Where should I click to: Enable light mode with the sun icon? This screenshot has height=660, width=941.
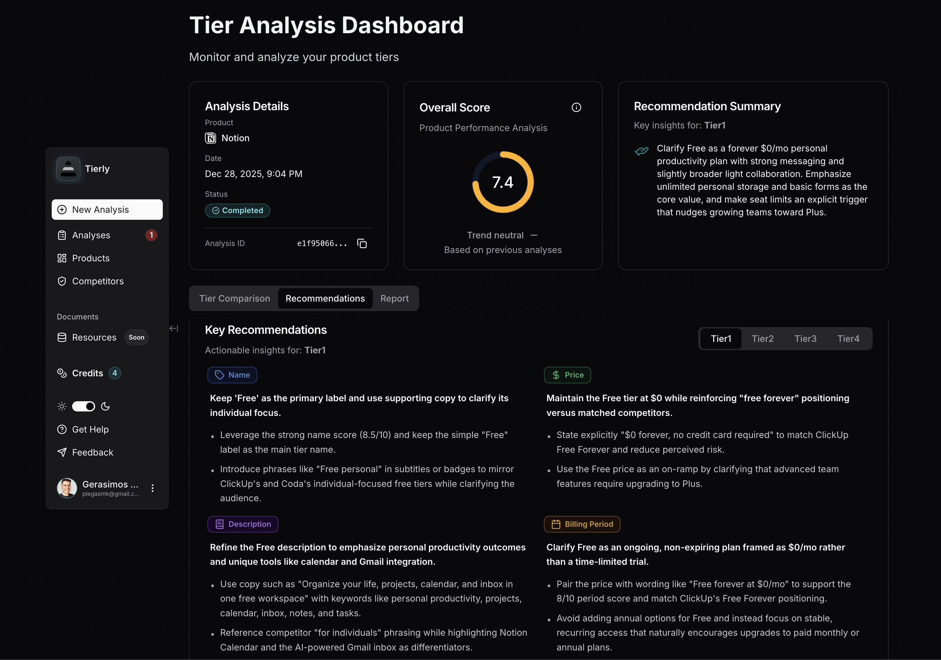(x=62, y=406)
